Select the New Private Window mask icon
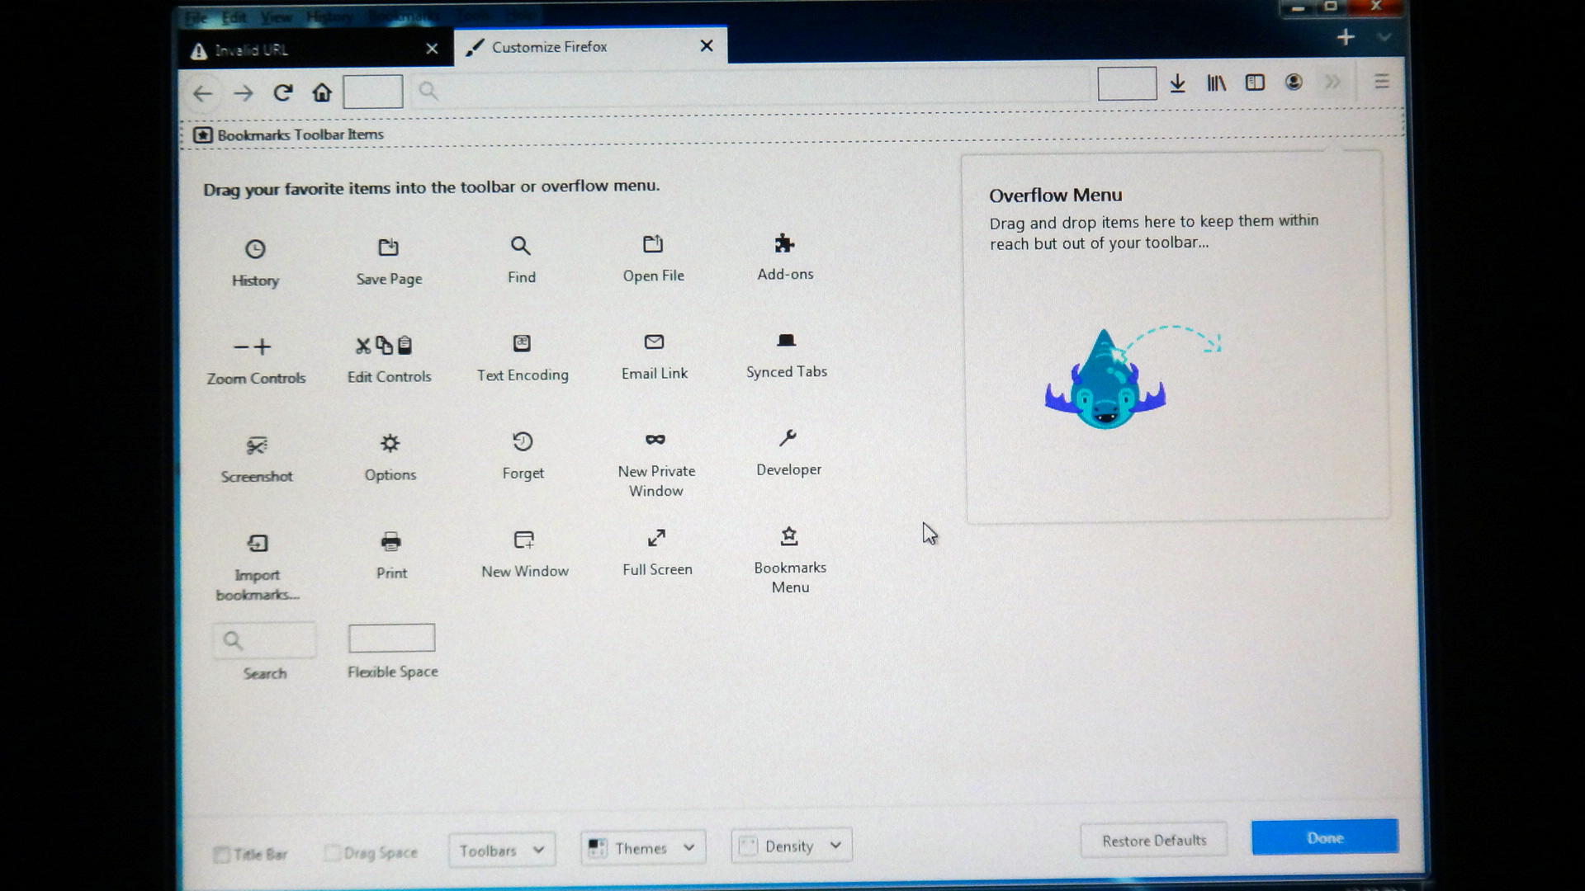The height and width of the screenshot is (891, 1585). tap(655, 440)
